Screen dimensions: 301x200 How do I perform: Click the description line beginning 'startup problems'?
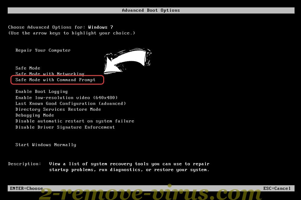(x=129, y=170)
